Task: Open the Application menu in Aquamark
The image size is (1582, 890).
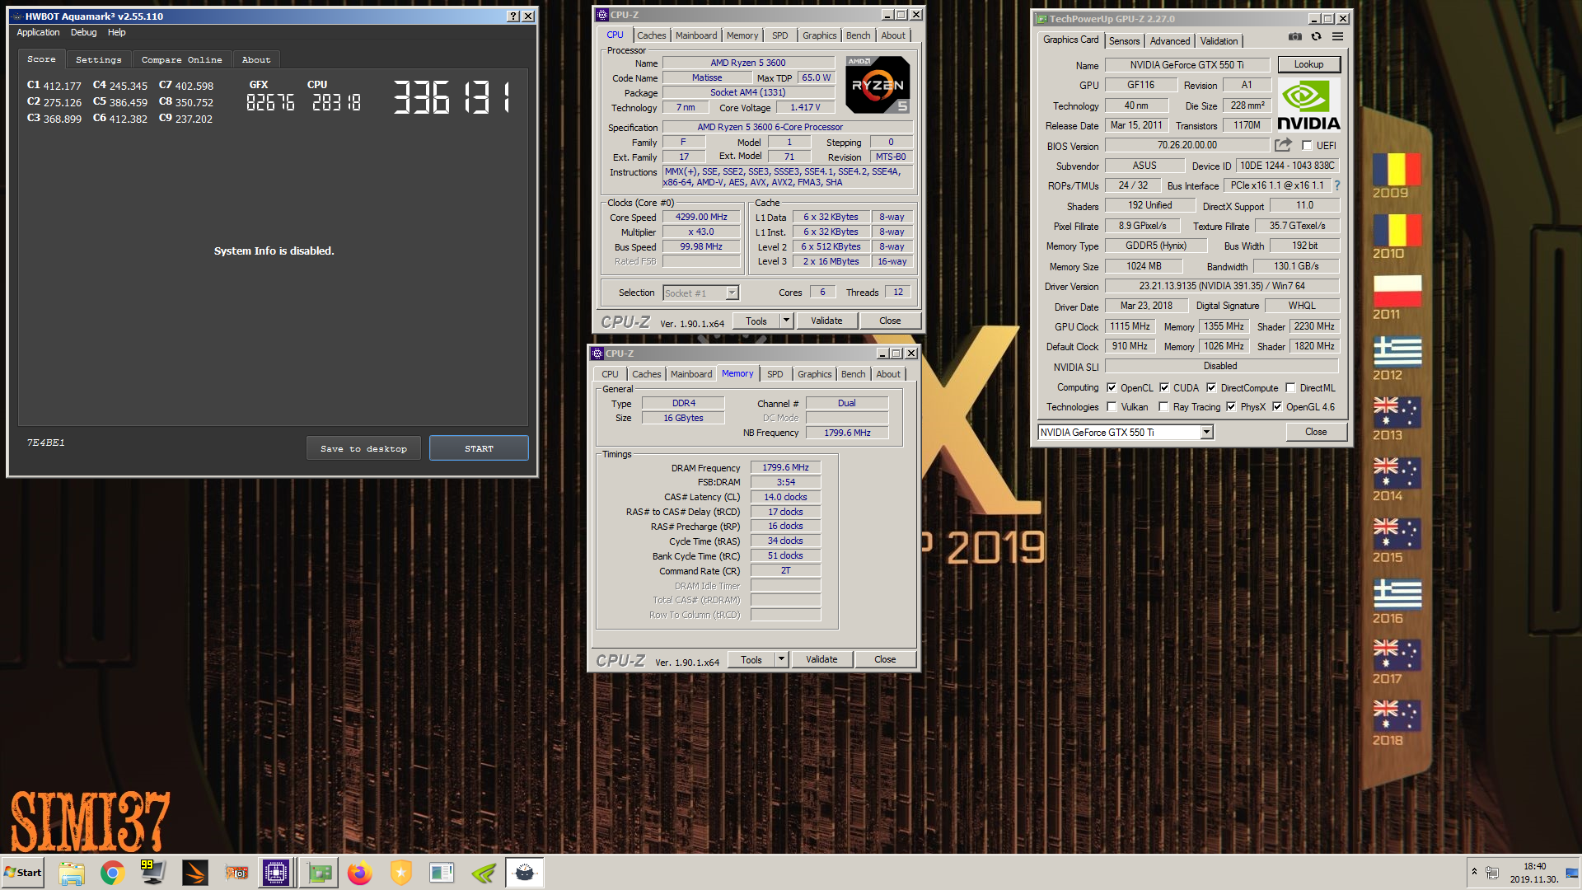Action: pyautogui.click(x=38, y=33)
